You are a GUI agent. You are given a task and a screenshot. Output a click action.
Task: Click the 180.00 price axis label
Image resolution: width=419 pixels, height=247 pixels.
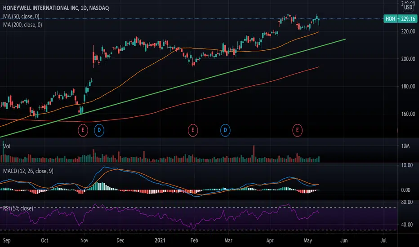408,87
